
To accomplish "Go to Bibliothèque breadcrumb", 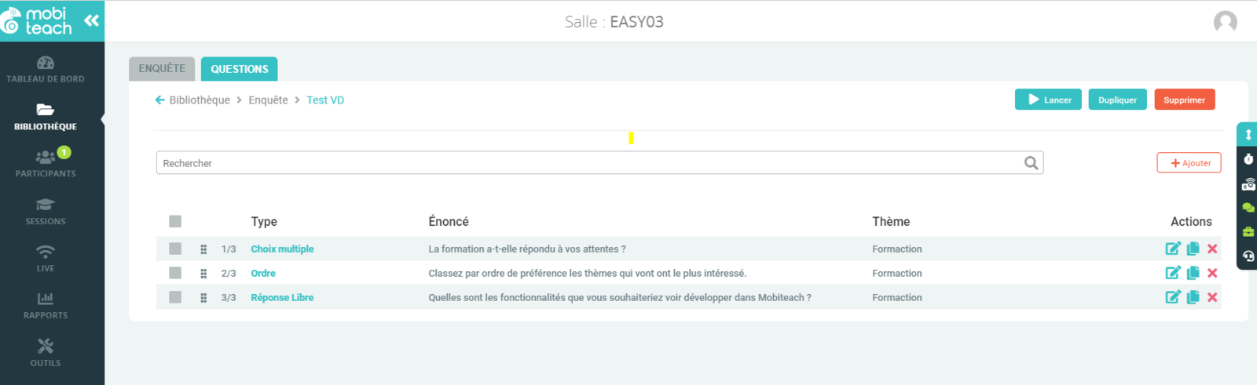I will pos(200,100).
